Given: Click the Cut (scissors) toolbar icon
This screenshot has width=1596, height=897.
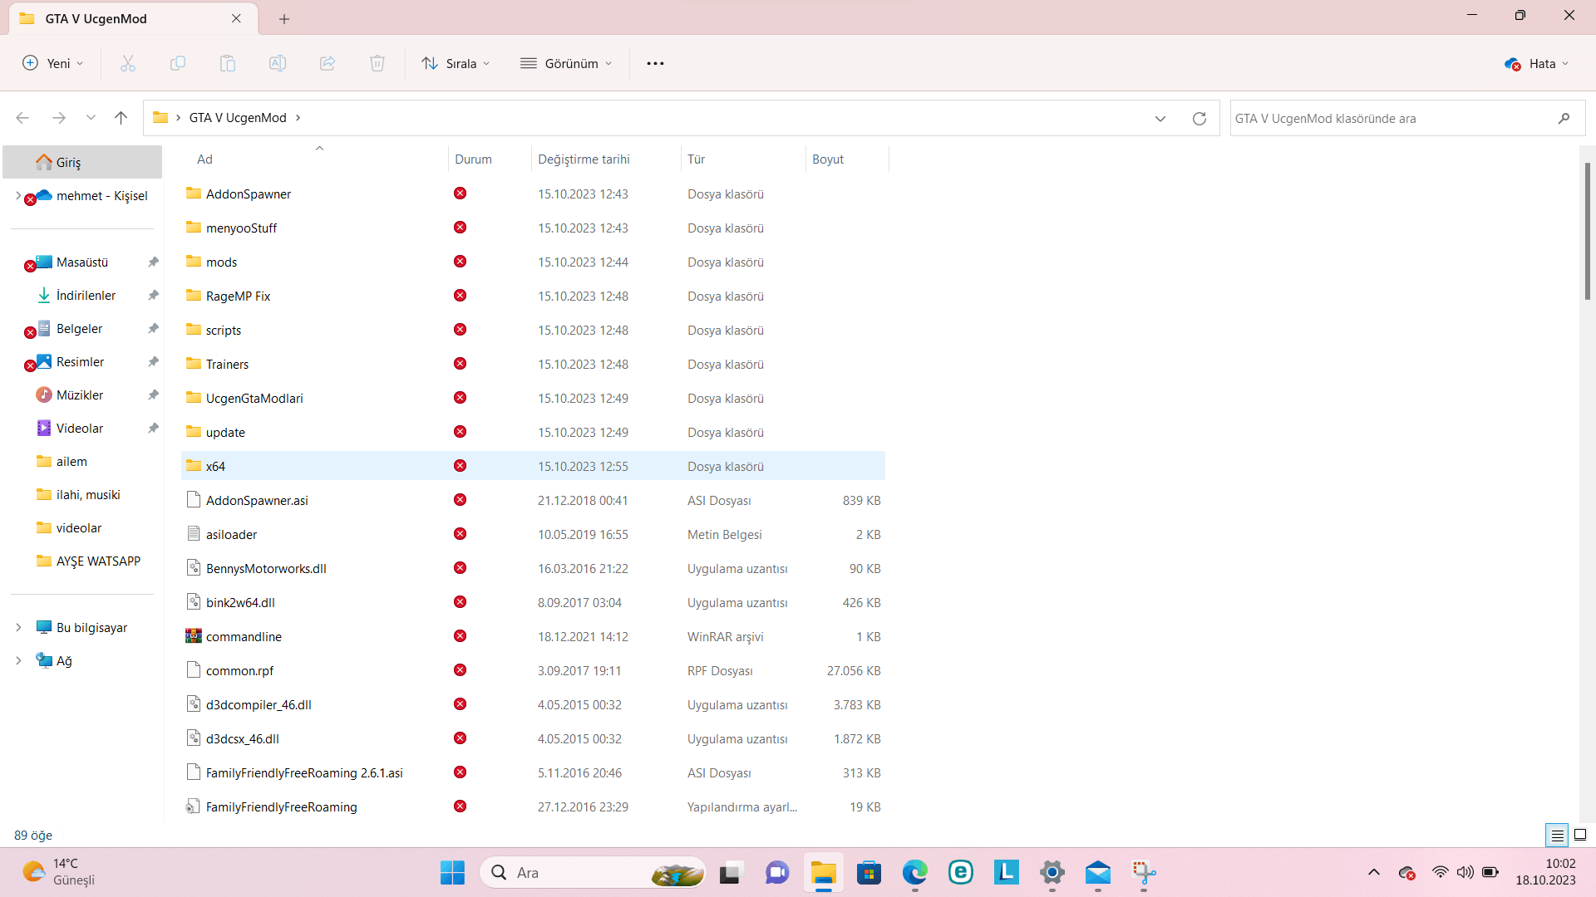Looking at the screenshot, I should (127, 63).
